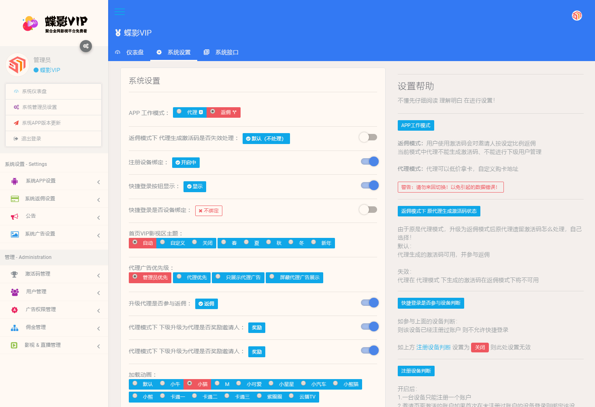The height and width of the screenshot is (407, 595).
Task: Click the trophy icon for 激活码管理
Action: tap(15, 274)
